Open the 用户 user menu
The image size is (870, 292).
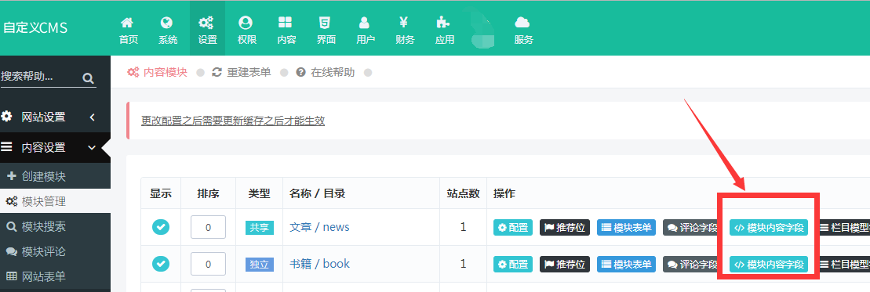point(365,31)
